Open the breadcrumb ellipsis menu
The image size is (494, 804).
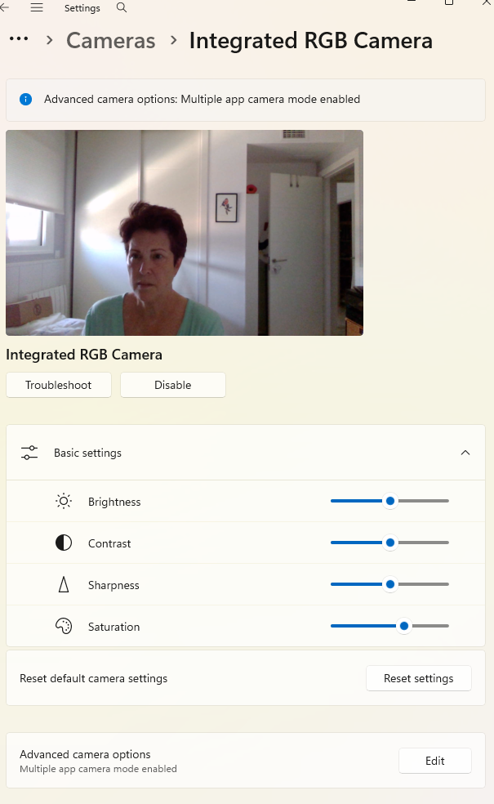(19, 39)
